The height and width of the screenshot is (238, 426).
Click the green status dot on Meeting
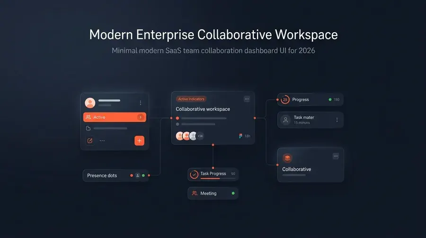tap(233, 193)
